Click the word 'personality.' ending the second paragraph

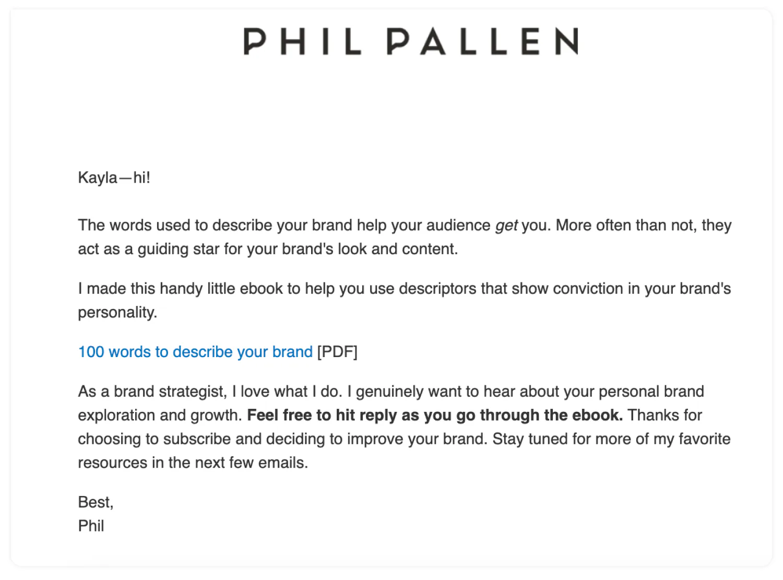coord(117,312)
